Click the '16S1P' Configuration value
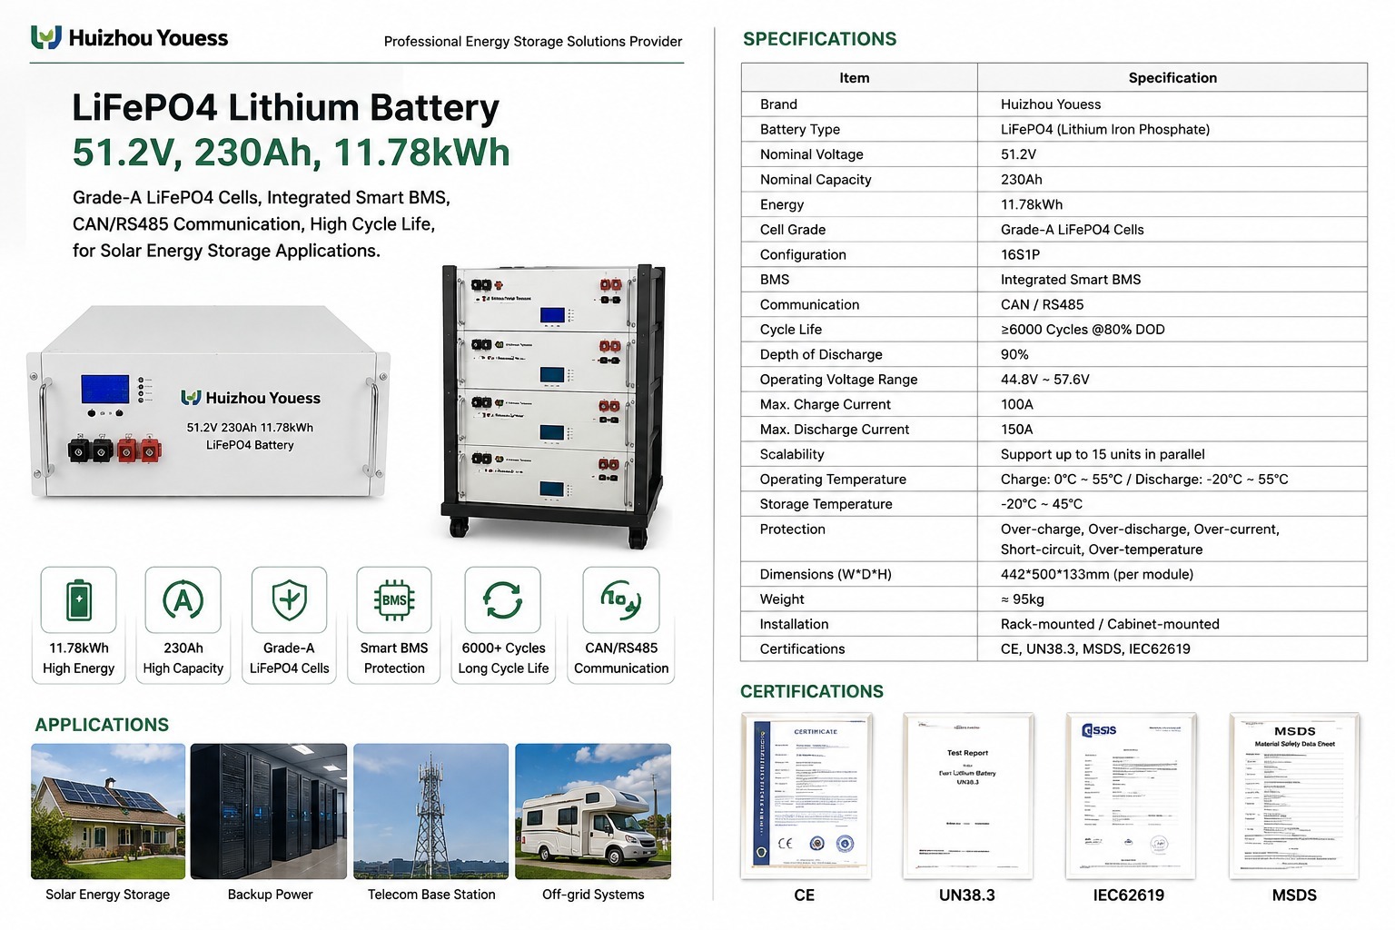The image size is (1395, 930). click(1021, 254)
